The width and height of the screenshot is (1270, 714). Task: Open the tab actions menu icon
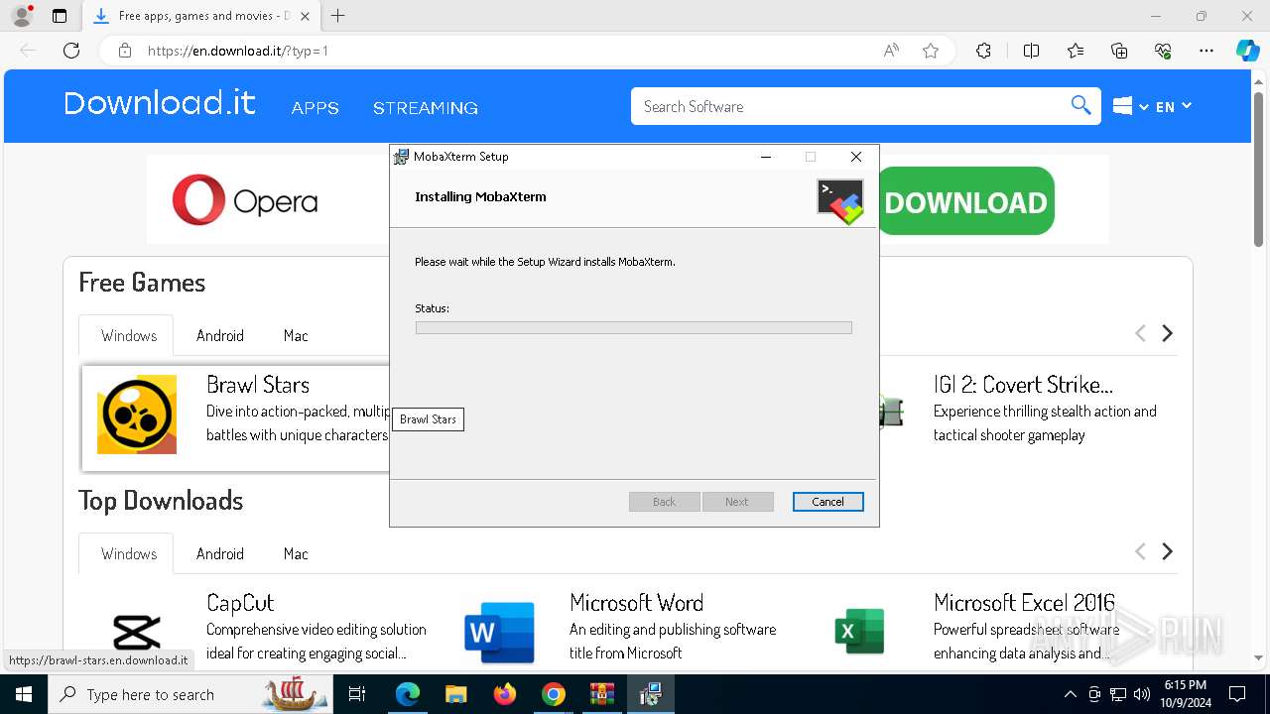tap(60, 16)
